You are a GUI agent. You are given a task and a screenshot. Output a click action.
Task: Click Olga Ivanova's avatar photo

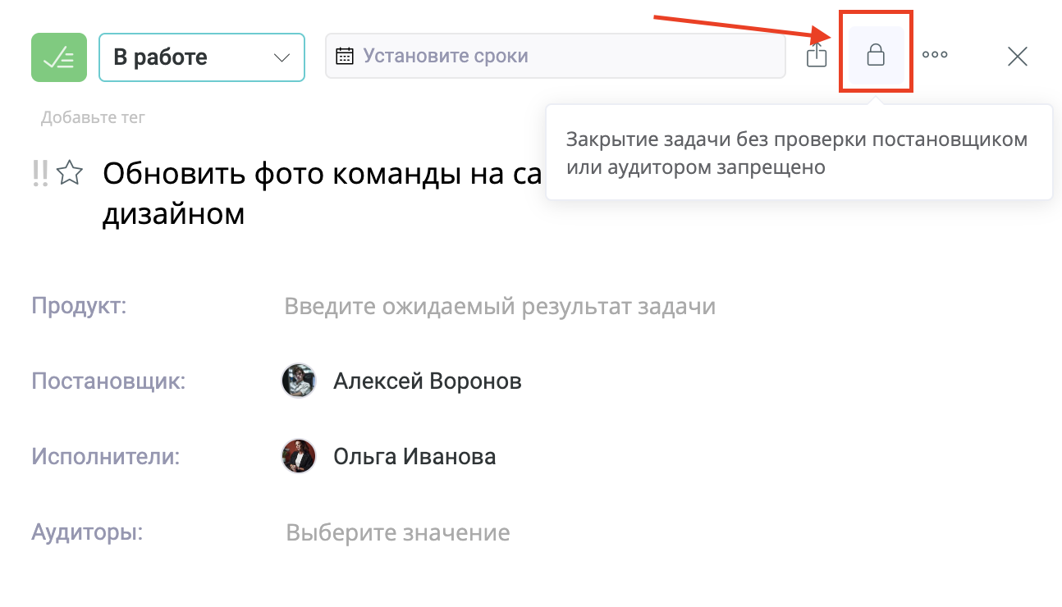pos(299,456)
